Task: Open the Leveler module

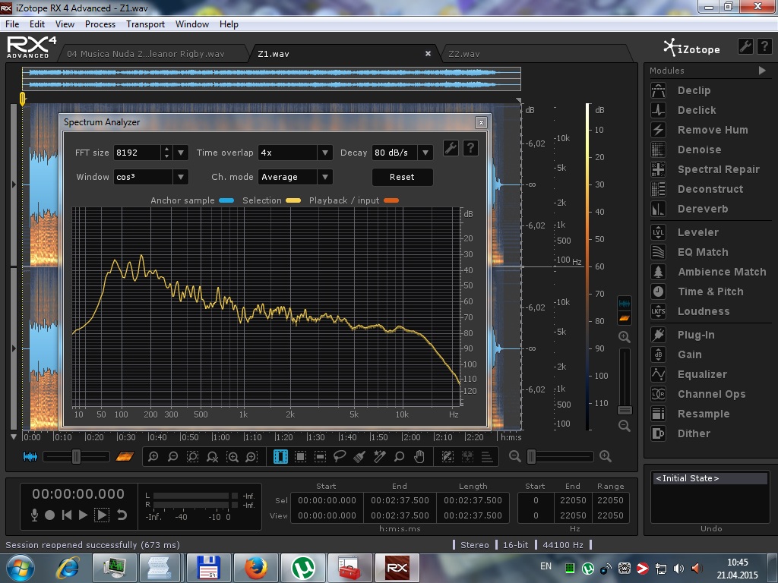Action: (697, 232)
